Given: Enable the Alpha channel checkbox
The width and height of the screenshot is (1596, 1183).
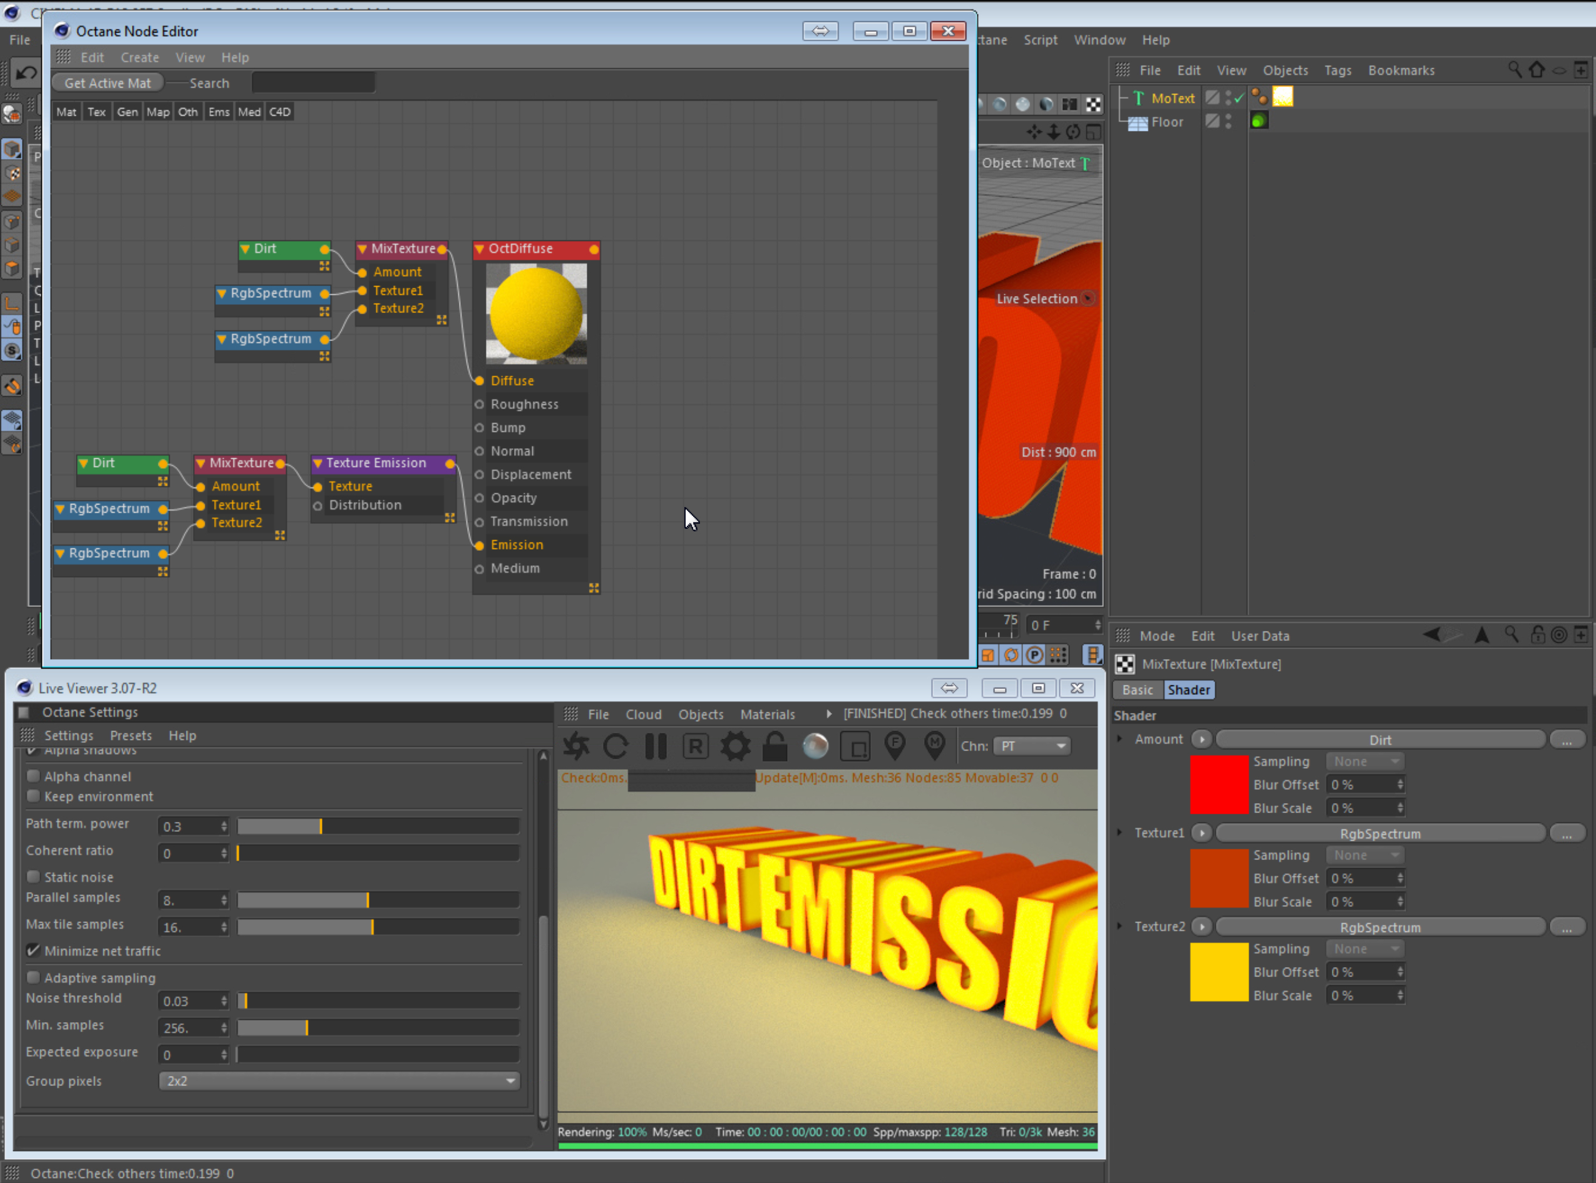Looking at the screenshot, I should tap(33, 776).
